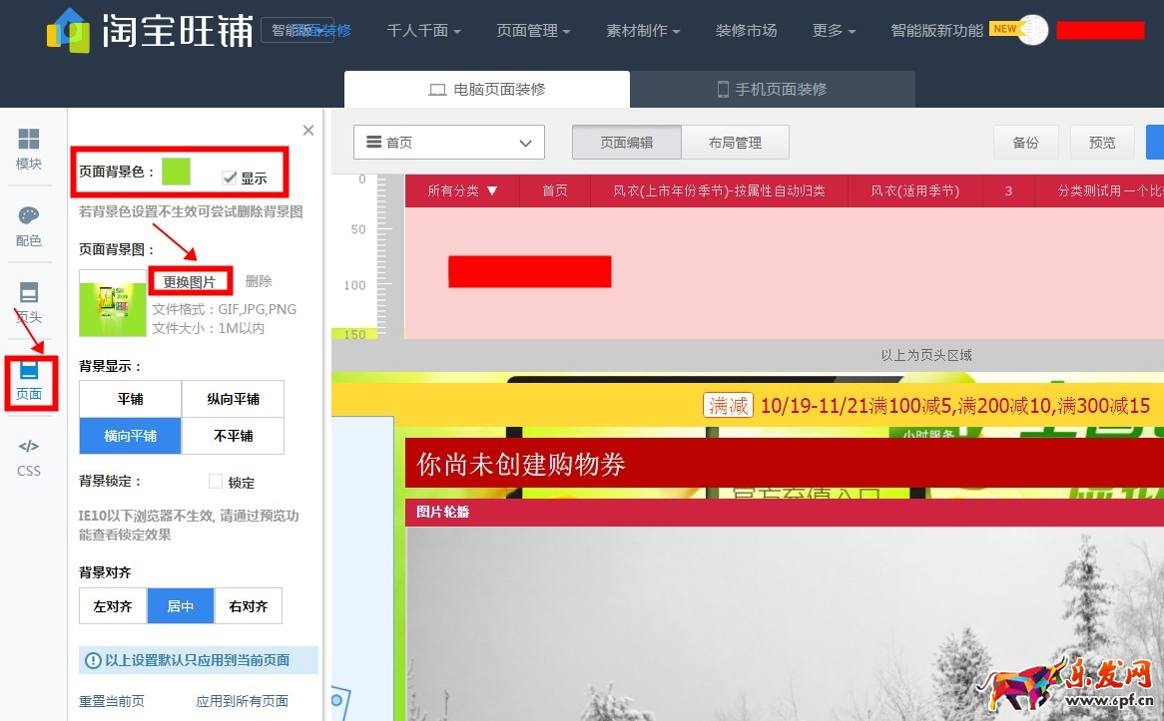1164x721 pixels.
Task: Open the 页面管理 dropdown menu
Action: [533, 31]
